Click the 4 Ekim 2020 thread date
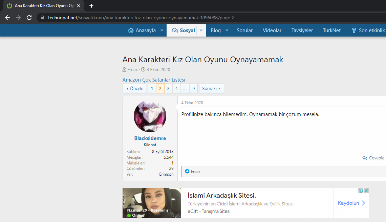This screenshot has width=386, height=222. pyautogui.click(x=158, y=70)
